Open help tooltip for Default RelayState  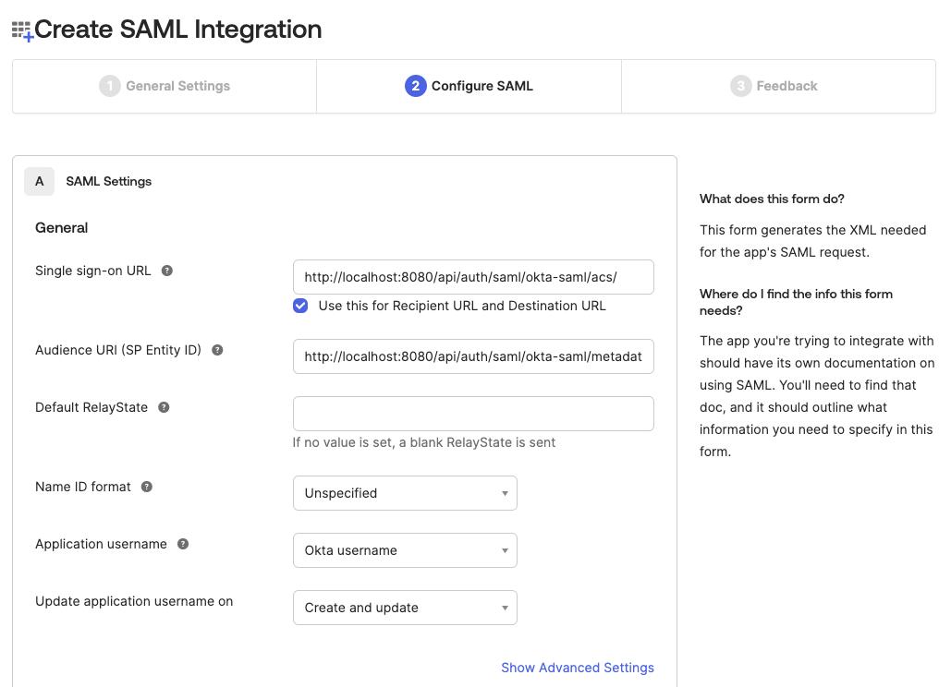coord(164,407)
